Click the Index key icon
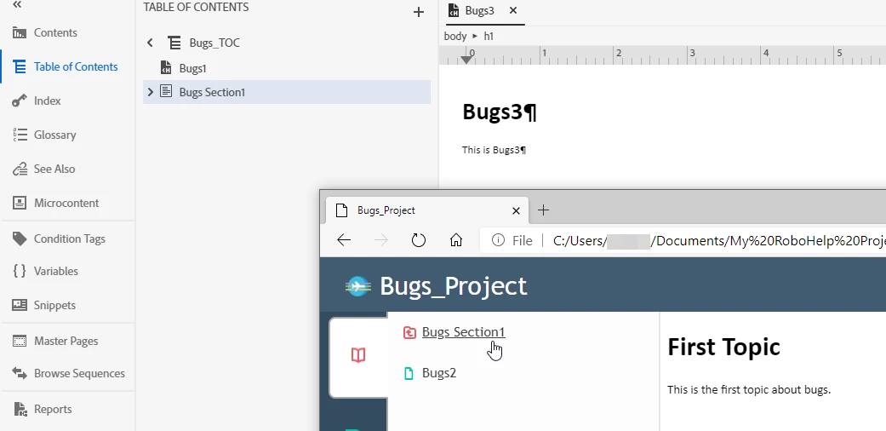This screenshot has width=886, height=431. 20,101
